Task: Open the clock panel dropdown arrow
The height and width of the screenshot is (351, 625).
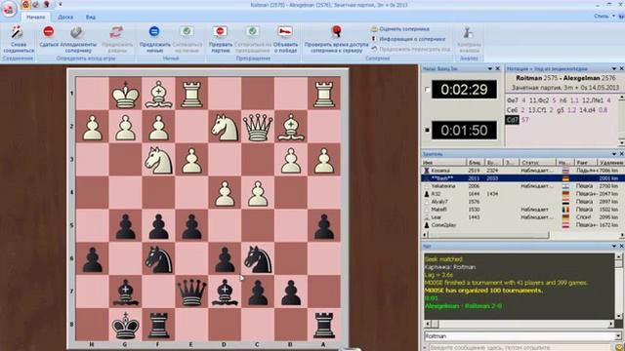Action: pyautogui.click(x=490, y=69)
